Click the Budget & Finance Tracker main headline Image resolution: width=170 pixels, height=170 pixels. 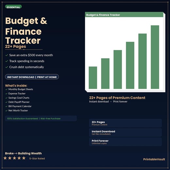[x=26, y=30]
